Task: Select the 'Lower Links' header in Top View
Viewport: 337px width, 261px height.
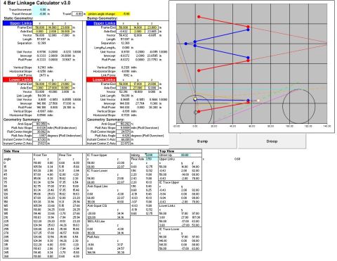Action: click(x=167, y=205)
